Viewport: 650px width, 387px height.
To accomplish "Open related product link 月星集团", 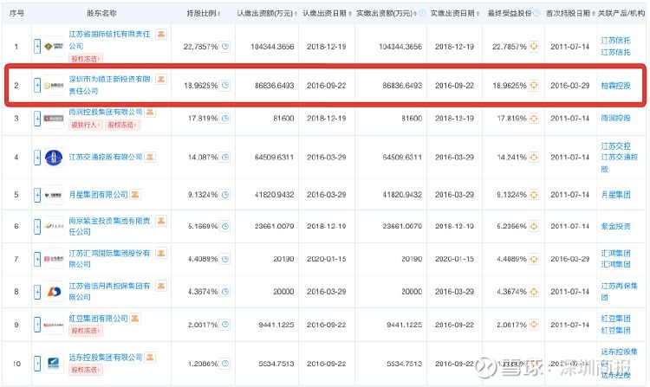I will click(x=615, y=195).
